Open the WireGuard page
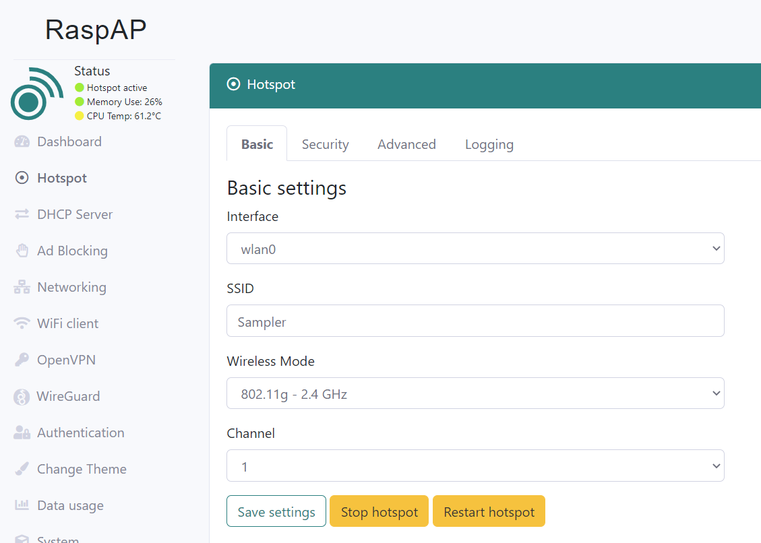The width and height of the screenshot is (761, 543). (x=69, y=396)
